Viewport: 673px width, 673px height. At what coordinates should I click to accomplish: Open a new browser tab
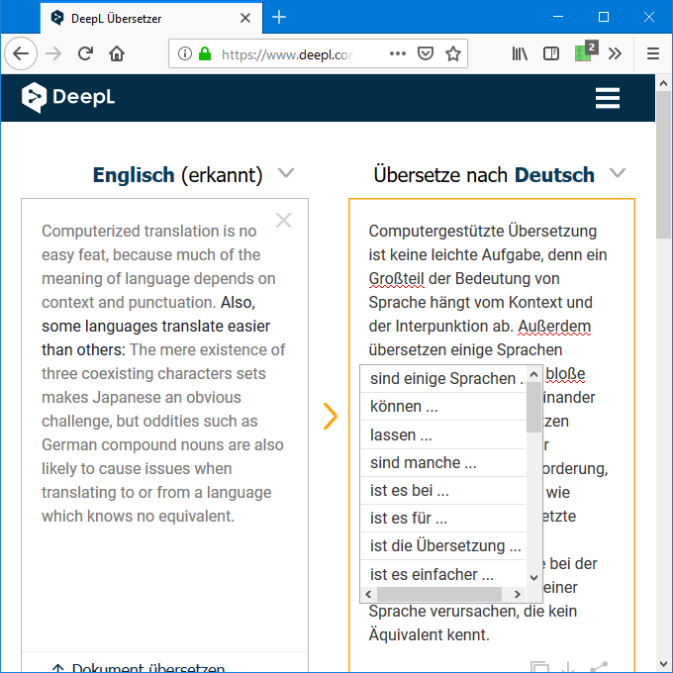279,17
